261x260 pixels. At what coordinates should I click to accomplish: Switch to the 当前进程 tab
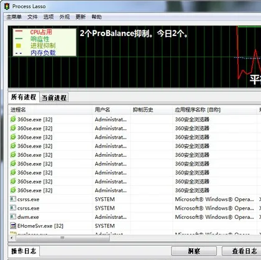54,98
